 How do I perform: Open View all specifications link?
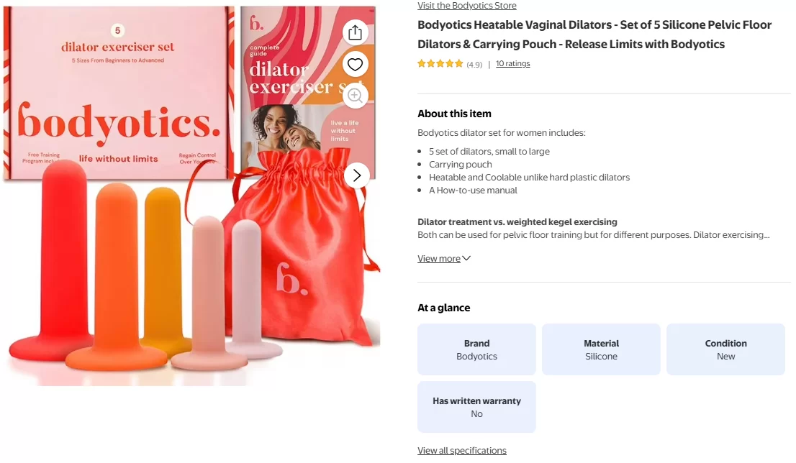(x=462, y=450)
